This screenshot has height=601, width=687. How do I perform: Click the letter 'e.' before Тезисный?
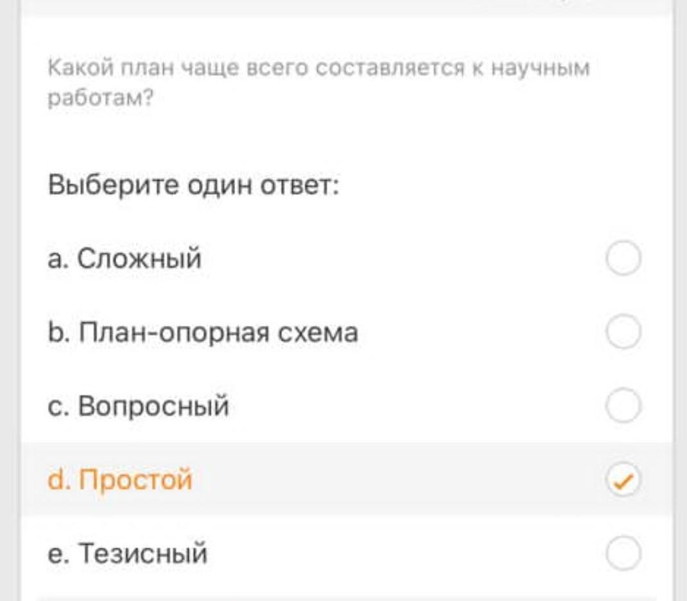tap(58, 553)
